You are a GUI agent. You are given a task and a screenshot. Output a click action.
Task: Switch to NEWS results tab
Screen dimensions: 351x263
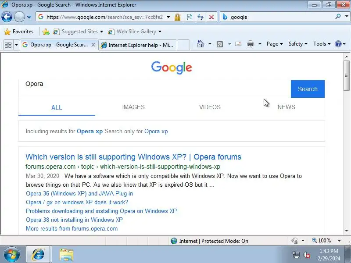pos(287,107)
